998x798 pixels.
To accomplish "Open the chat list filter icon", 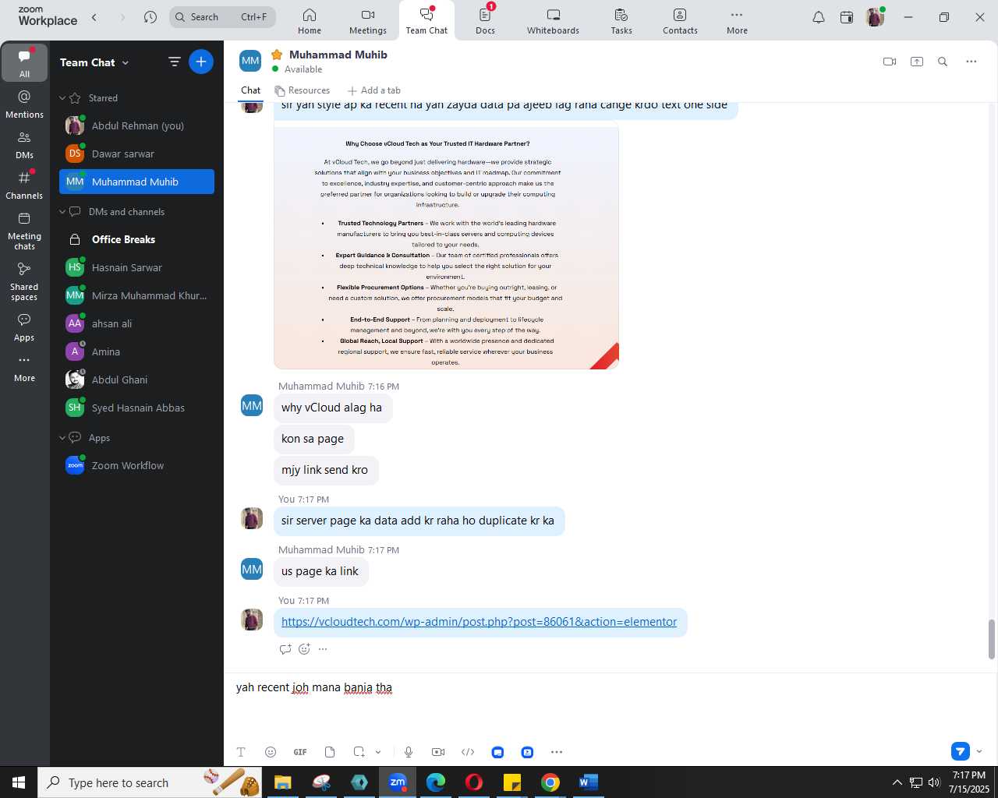I will coord(175,62).
